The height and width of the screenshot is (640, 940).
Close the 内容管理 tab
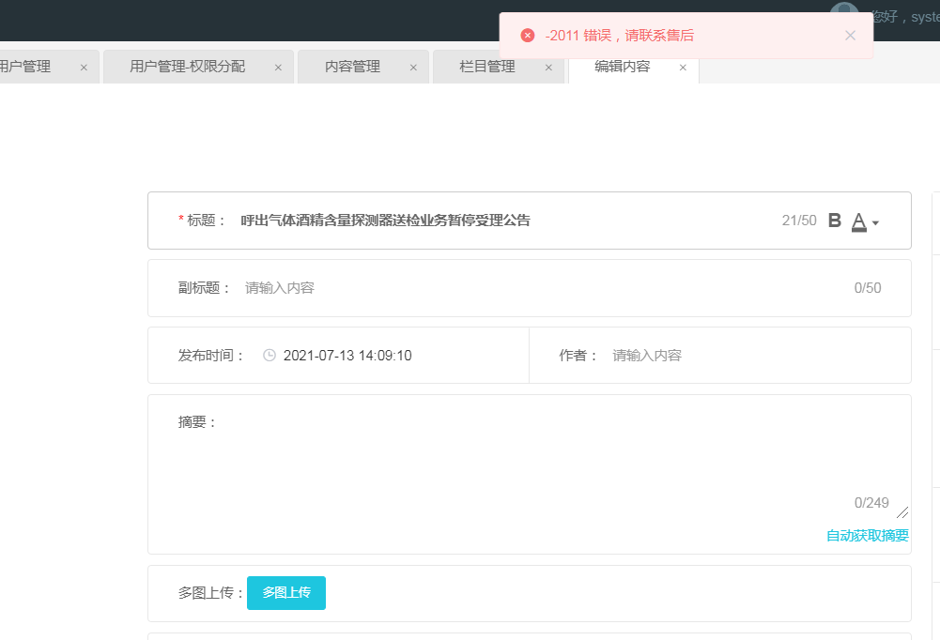click(413, 68)
